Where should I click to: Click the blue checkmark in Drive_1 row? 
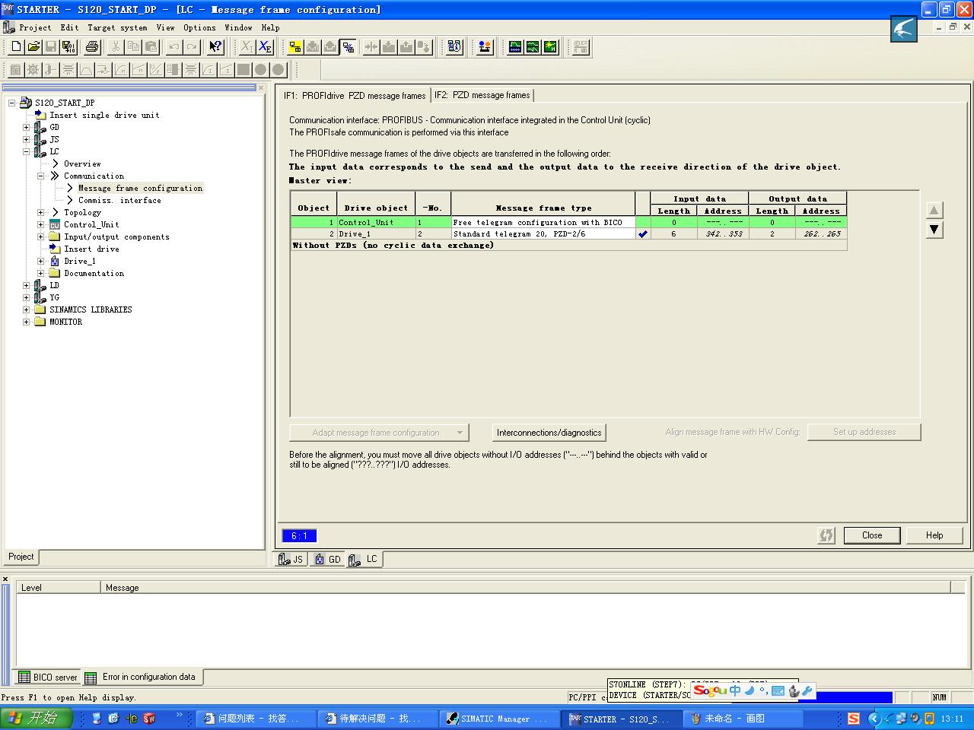click(642, 234)
